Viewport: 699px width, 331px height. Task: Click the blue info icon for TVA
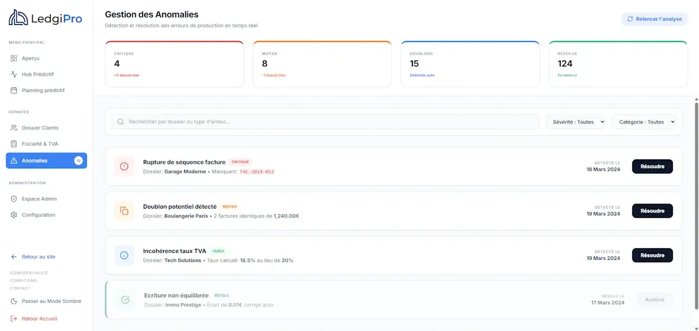124,255
